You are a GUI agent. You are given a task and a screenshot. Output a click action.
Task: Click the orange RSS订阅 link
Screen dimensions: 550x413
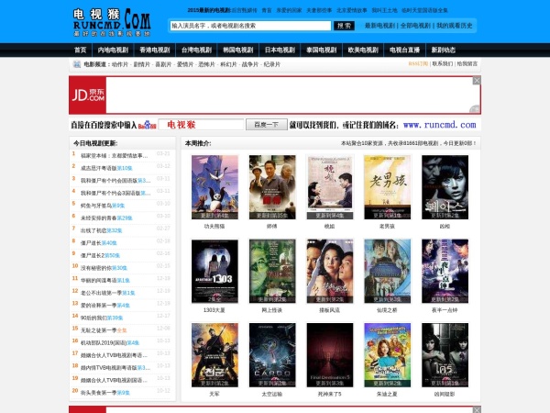pyautogui.click(x=418, y=63)
